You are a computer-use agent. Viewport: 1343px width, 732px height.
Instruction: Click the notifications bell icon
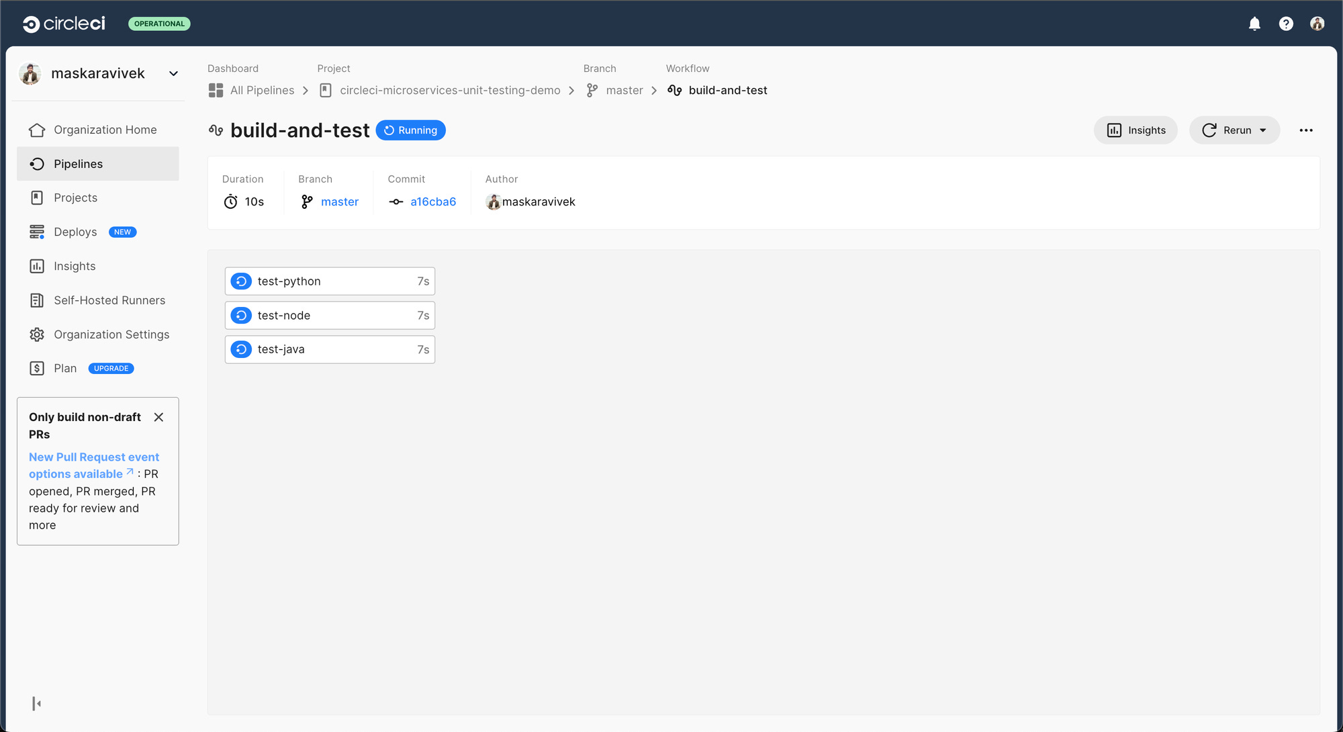pos(1254,24)
